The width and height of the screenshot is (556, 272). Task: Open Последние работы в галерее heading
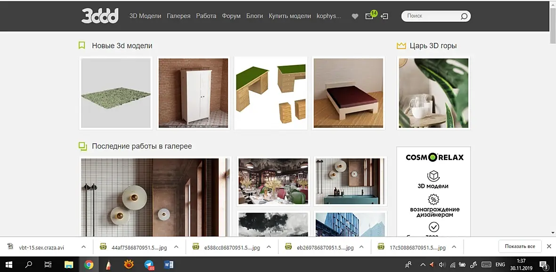tap(142, 146)
